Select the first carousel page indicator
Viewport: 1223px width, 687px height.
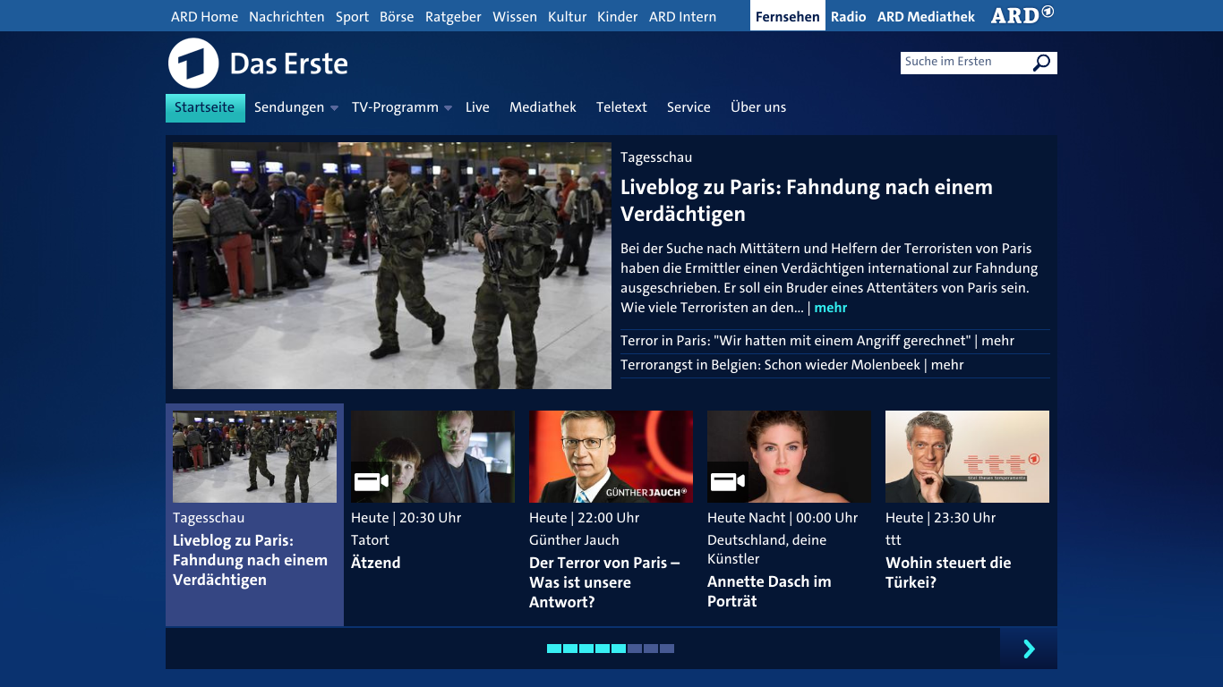coord(554,649)
